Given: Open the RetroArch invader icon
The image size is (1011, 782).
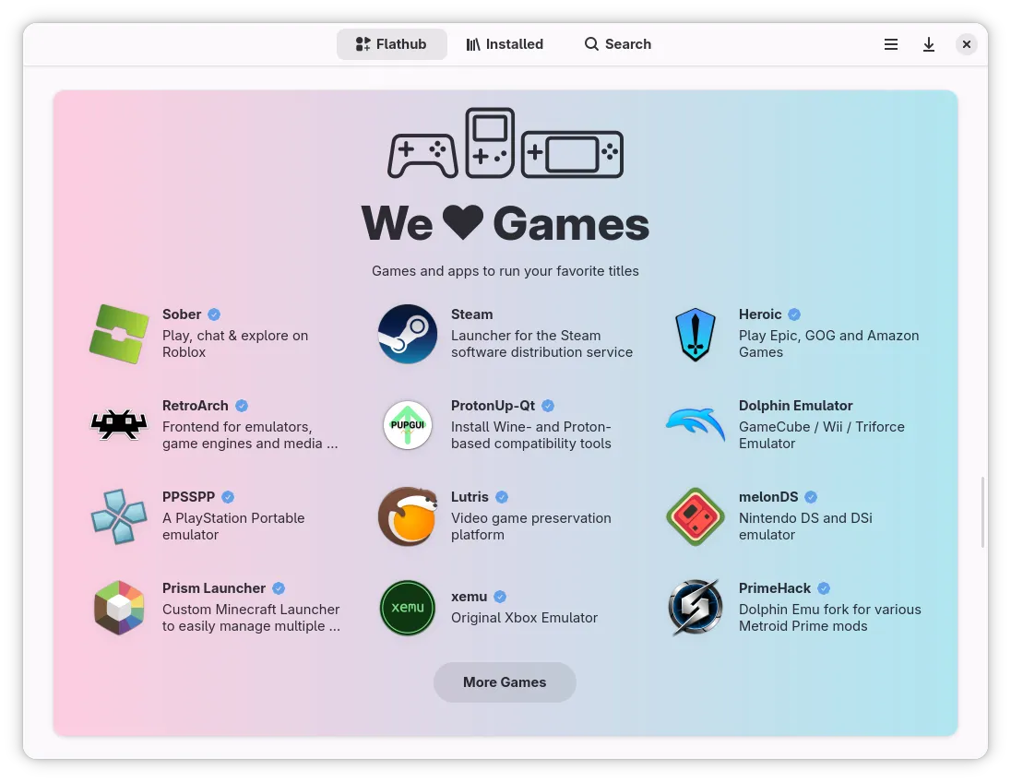Looking at the screenshot, I should [119, 425].
